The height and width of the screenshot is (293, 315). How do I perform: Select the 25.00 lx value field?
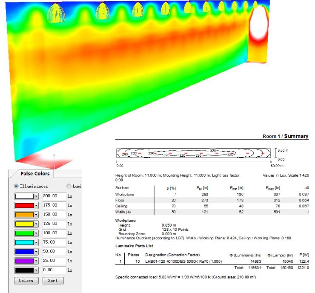pos(53,261)
